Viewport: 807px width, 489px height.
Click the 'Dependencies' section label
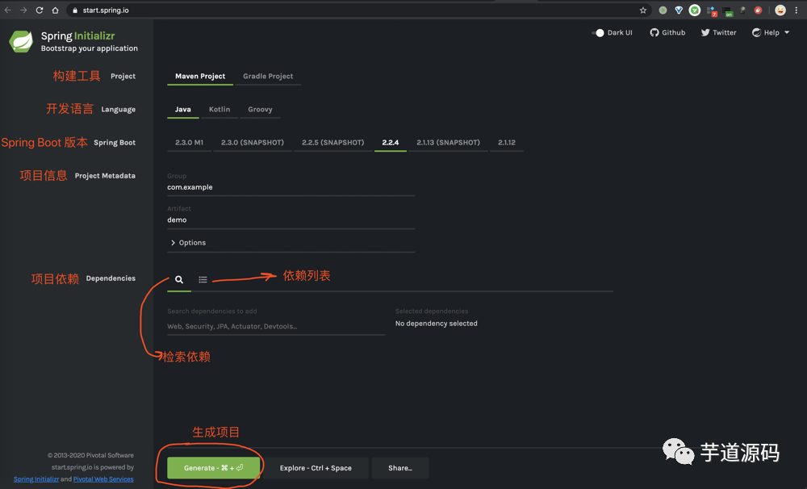click(x=111, y=278)
